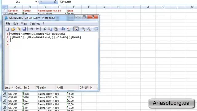Open the File menu in Notepad2

pos(8,23)
